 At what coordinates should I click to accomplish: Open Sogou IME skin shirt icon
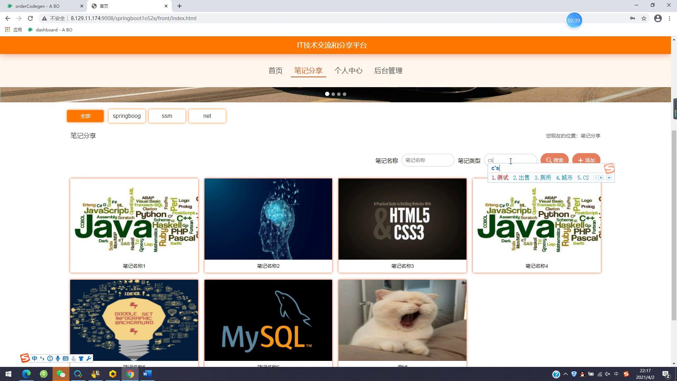pos(81,358)
